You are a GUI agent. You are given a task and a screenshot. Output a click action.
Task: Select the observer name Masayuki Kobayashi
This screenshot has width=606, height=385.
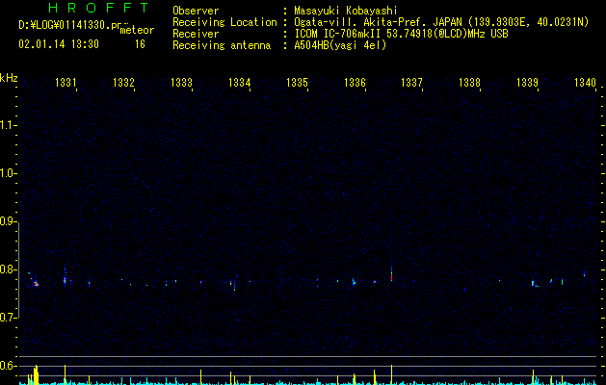click(346, 11)
